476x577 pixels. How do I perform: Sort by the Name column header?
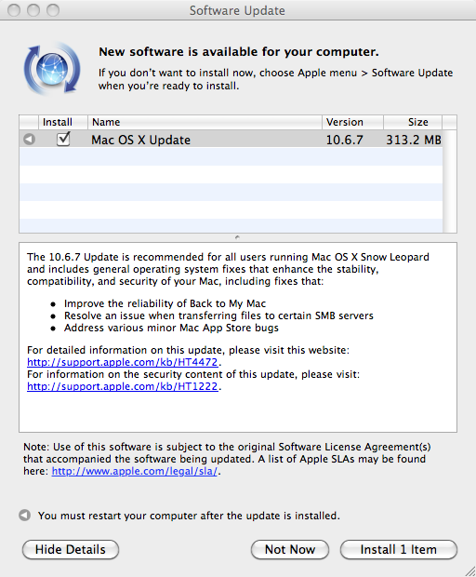[205, 122]
